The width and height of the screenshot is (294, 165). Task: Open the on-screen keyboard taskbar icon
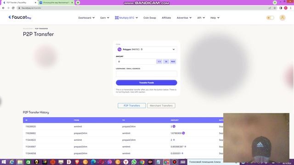[x=183, y=162]
